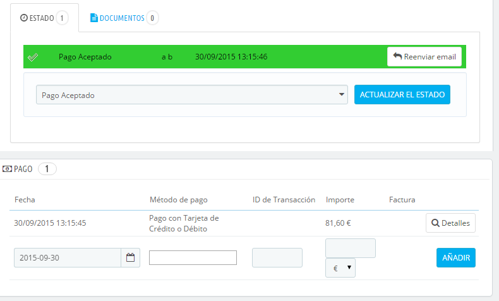
Task: Click the Pago money icon
Action: (7, 169)
